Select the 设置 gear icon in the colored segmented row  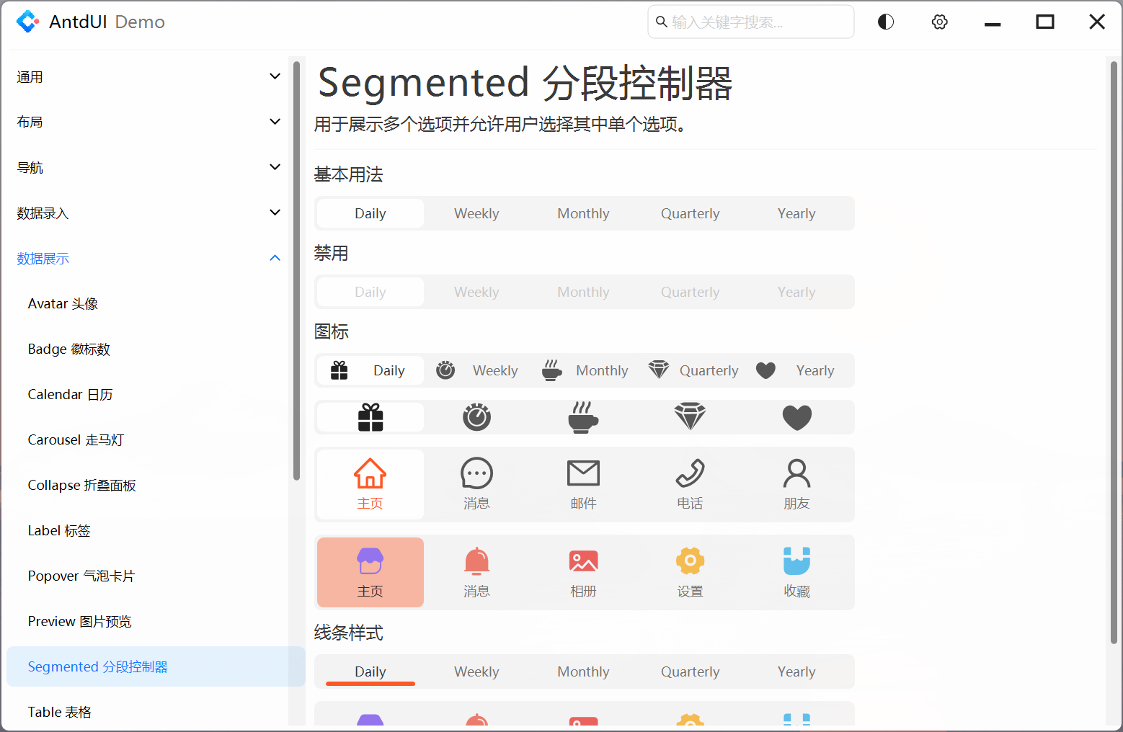point(690,571)
